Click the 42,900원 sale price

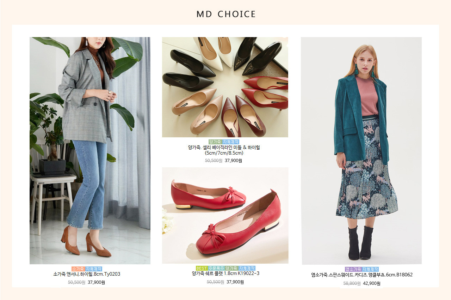click(372, 283)
